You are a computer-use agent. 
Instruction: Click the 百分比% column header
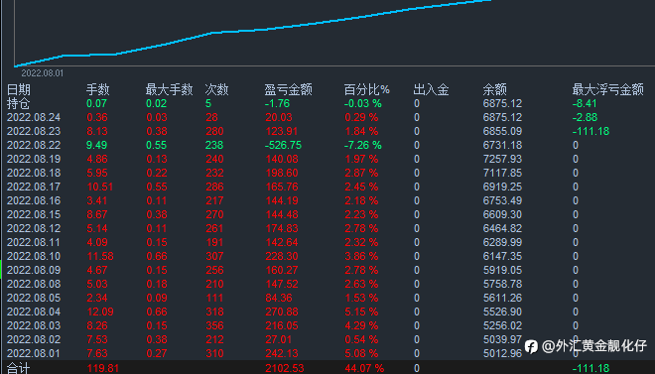coord(367,89)
